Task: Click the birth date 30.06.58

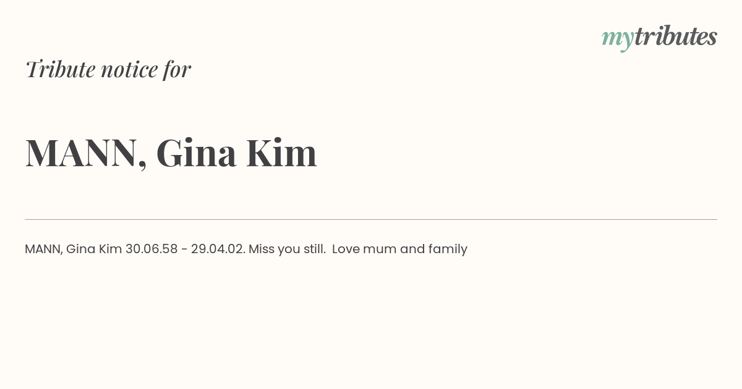Action: point(151,249)
